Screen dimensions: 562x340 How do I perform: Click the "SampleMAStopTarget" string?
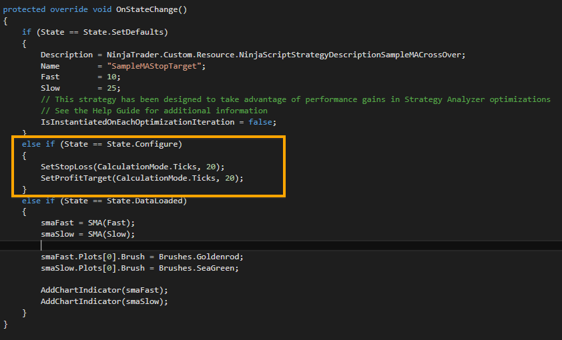click(154, 66)
